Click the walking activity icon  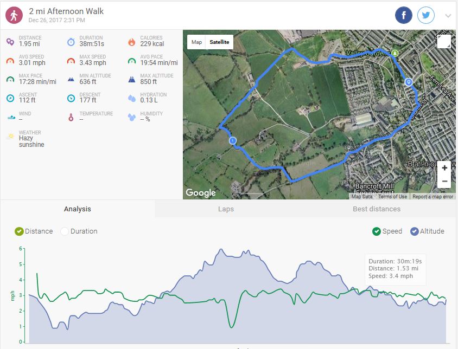click(x=14, y=15)
